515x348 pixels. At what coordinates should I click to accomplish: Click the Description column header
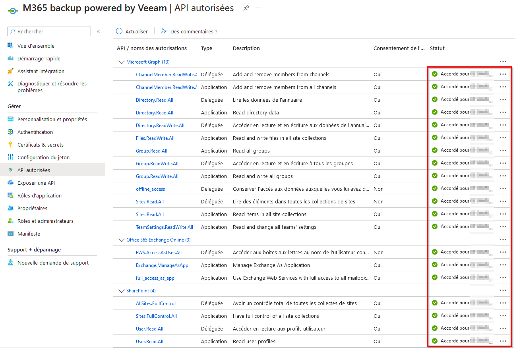[246, 48]
